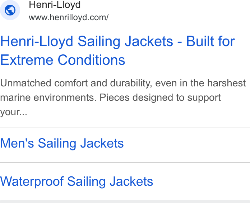
Task: Click the 'marine environments' description line
Action: (x=111, y=98)
